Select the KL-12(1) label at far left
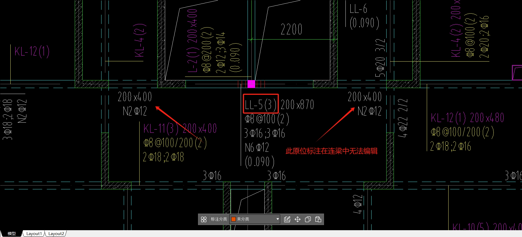This screenshot has height=237, width=522. (32, 51)
